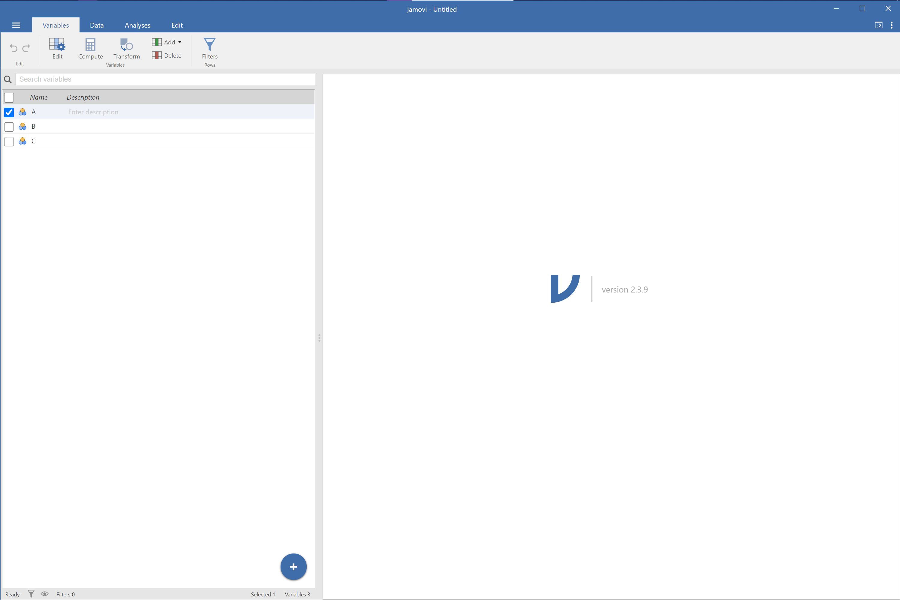Open the row Filters tool

coord(210,49)
